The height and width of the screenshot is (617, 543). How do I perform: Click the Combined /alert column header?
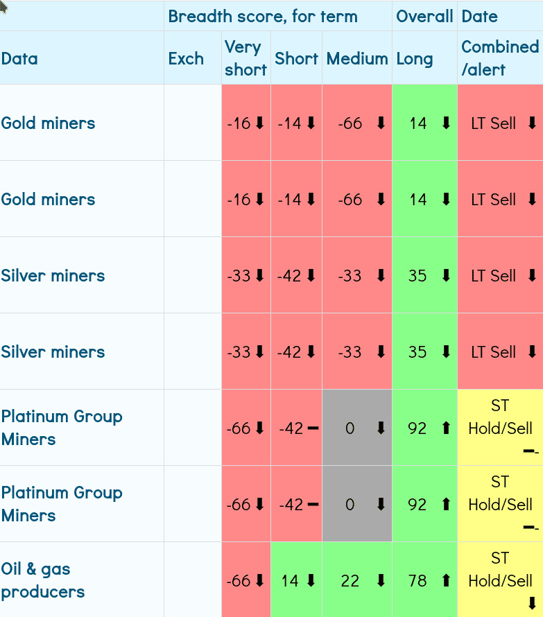pyautogui.click(x=499, y=58)
